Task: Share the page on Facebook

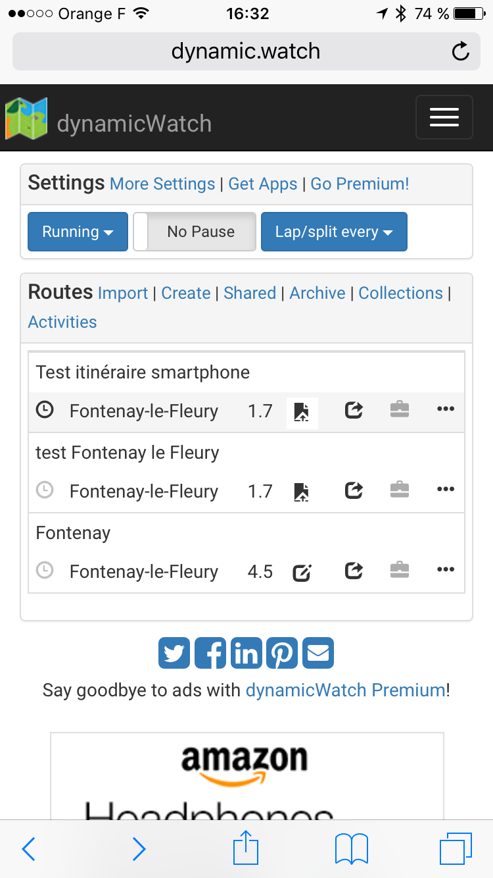Action: (210, 652)
